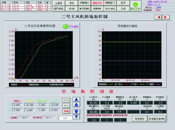Viewport: 175px width, 130px height.
Task: Click first-row 10.000 field under yellow label
Action: 29,105
